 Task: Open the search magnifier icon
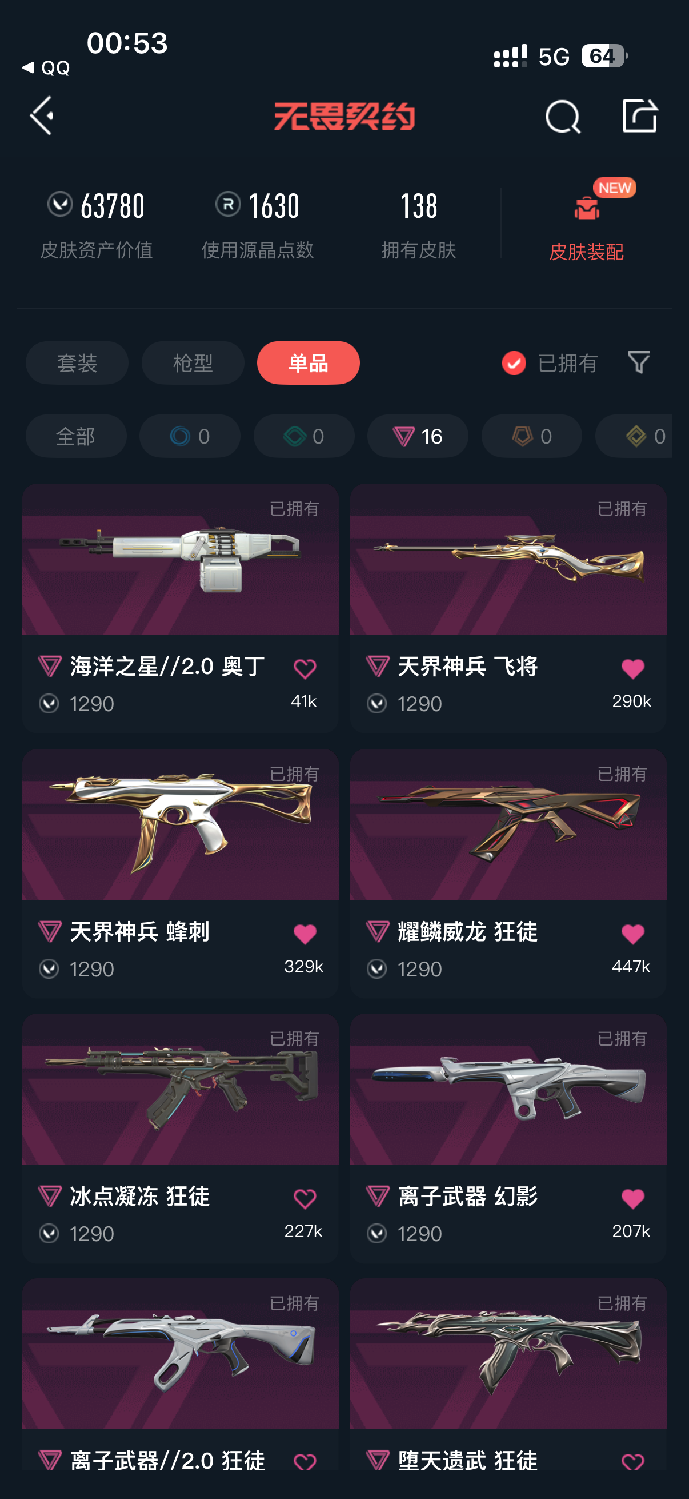pyautogui.click(x=563, y=117)
